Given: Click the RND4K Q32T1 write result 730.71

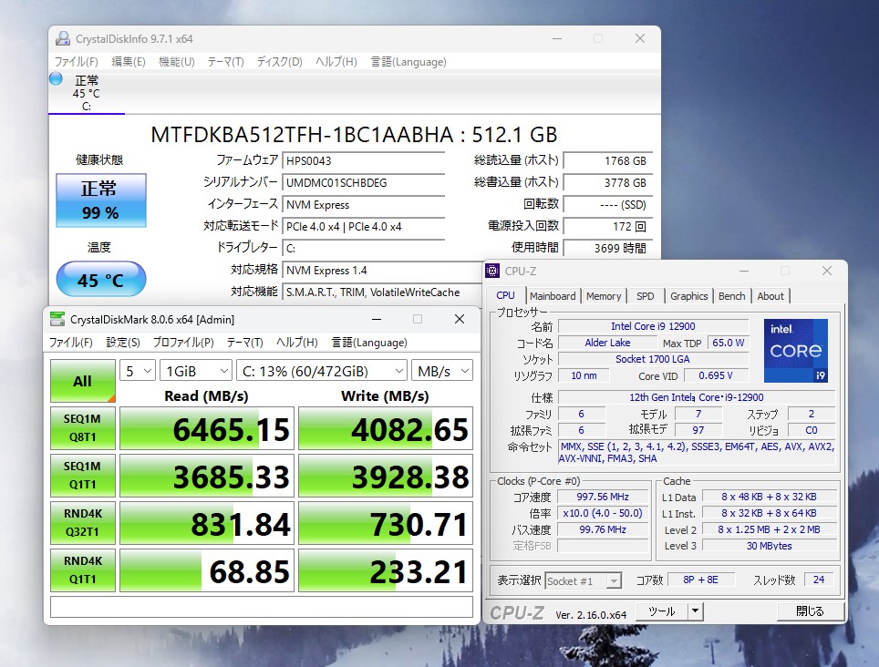Looking at the screenshot, I should coord(386,523).
